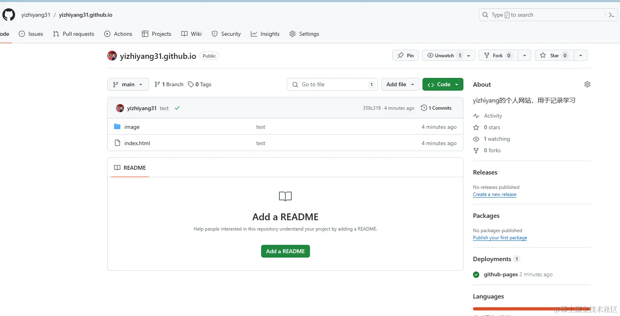Click the image row's test commit message
This screenshot has height=316, width=620.
click(x=261, y=127)
